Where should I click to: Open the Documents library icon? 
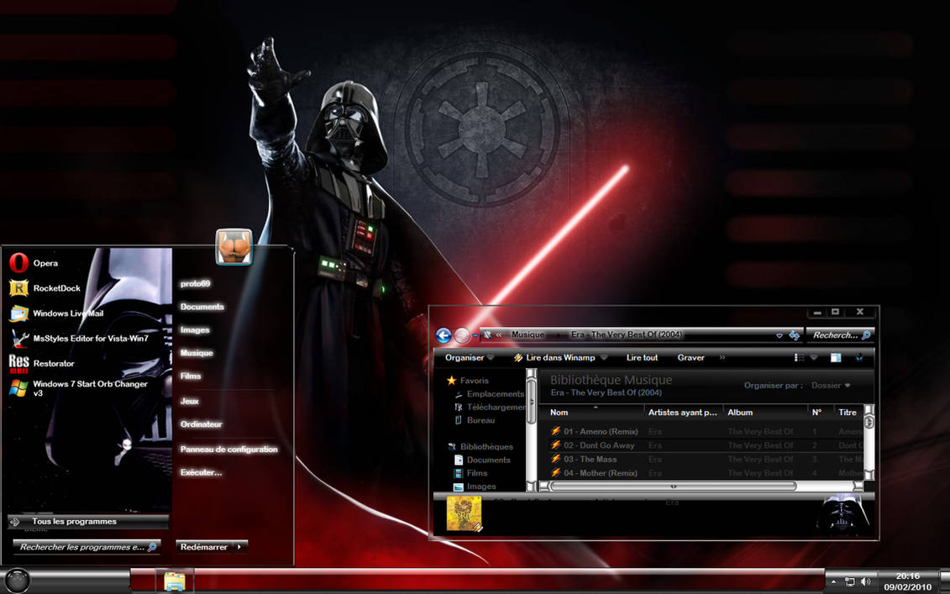(460, 460)
